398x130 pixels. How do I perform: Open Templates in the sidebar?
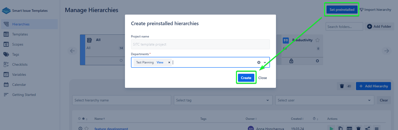pyautogui.click(x=20, y=34)
